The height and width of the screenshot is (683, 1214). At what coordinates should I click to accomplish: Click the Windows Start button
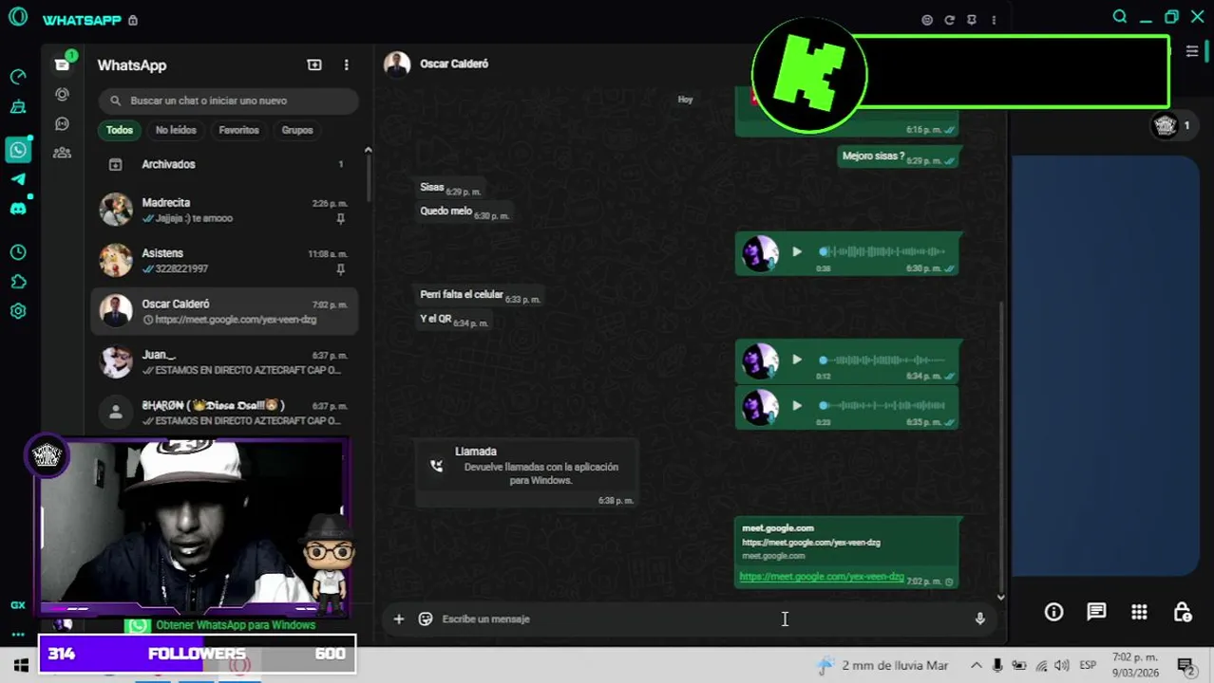coord(20,665)
